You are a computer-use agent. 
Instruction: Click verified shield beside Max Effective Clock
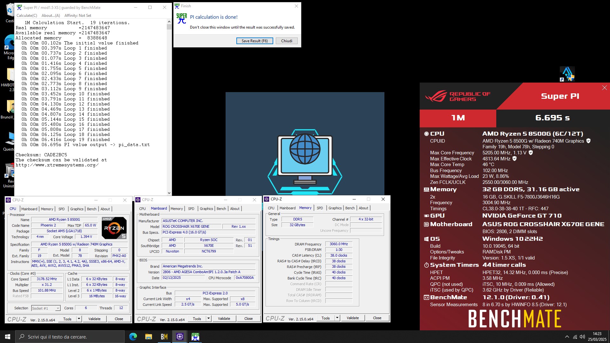tap(514, 158)
